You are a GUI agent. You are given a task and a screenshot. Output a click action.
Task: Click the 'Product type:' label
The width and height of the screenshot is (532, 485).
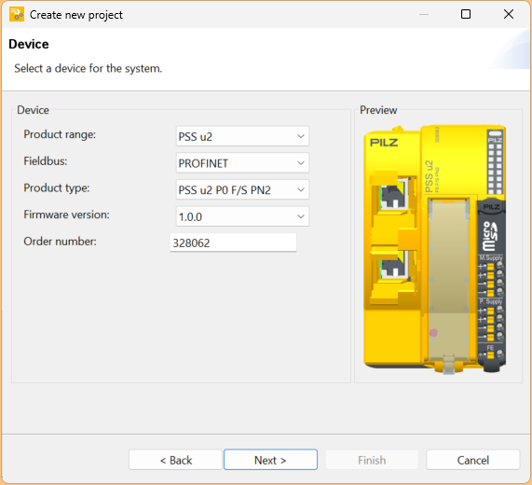57,187
